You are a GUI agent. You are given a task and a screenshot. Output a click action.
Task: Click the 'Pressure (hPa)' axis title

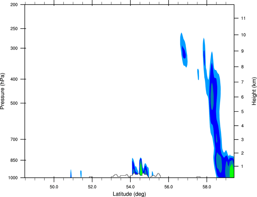tap(2, 91)
